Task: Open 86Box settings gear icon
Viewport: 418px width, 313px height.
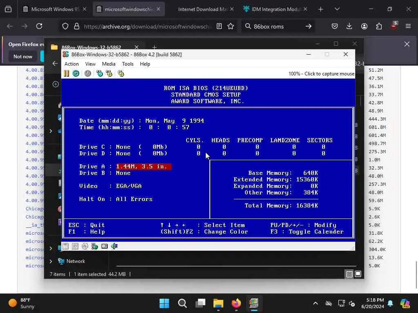Action: (x=121, y=73)
